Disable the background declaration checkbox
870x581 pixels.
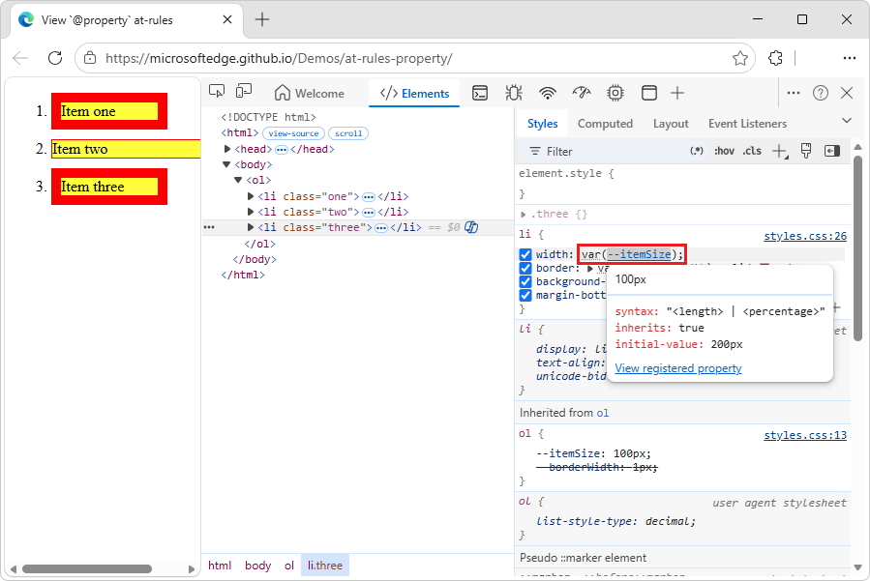[x=525, y=281]
